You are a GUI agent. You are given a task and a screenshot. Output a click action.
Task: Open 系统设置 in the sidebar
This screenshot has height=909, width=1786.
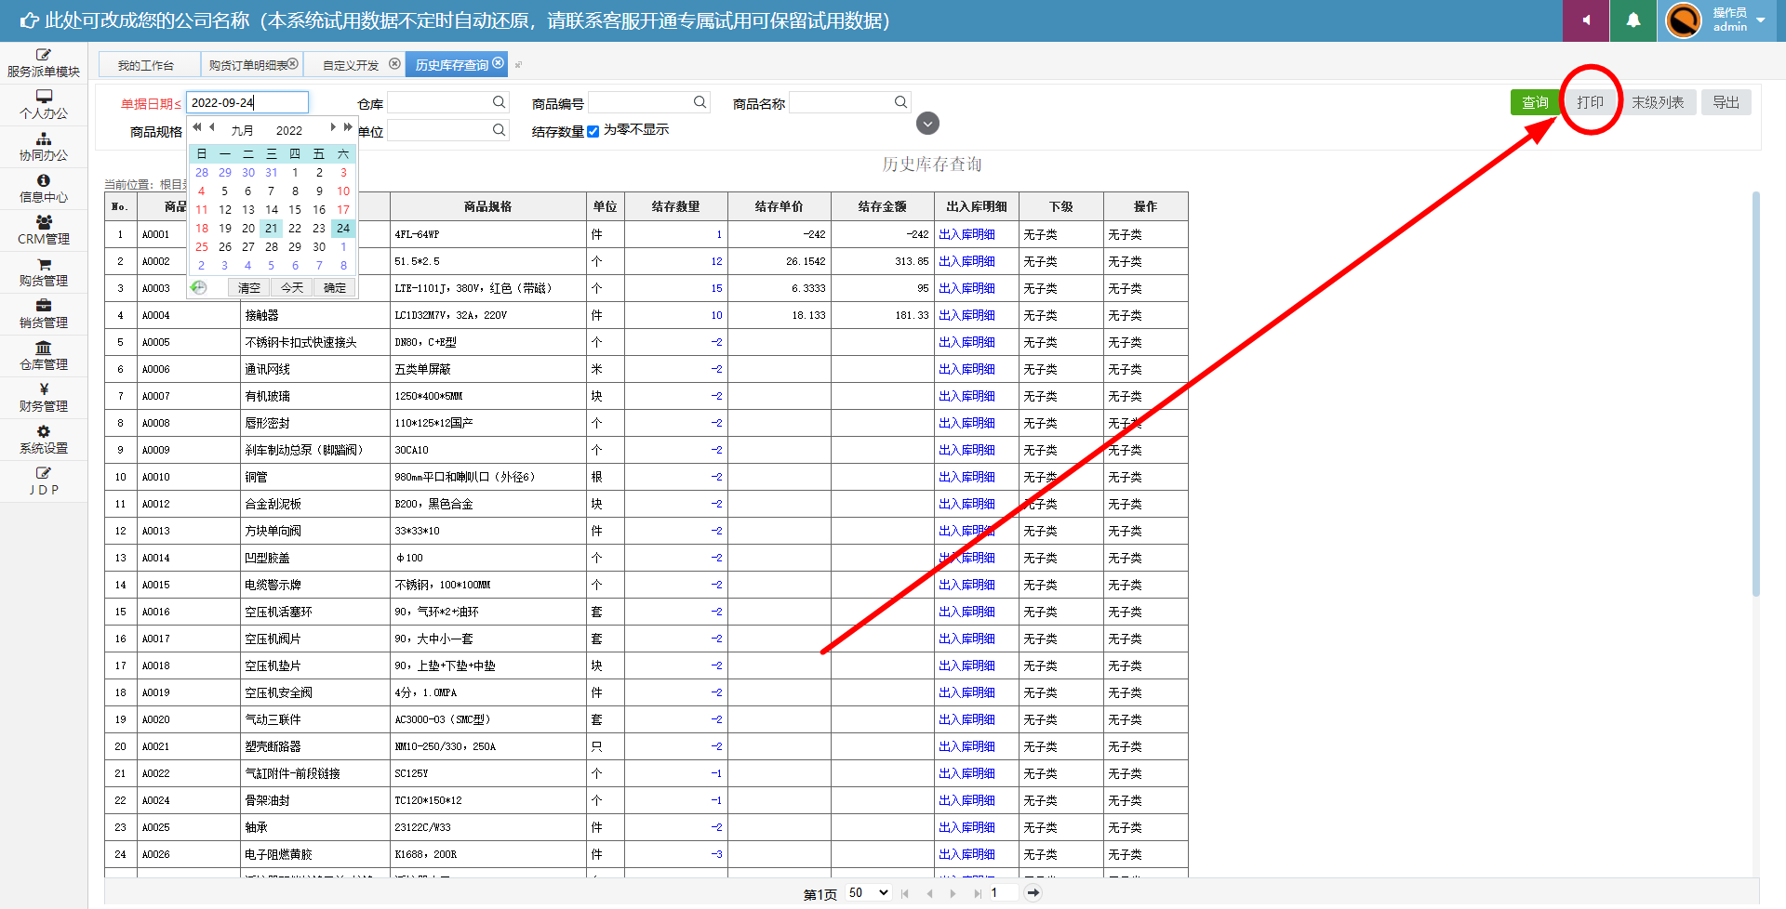coord(44,440)
